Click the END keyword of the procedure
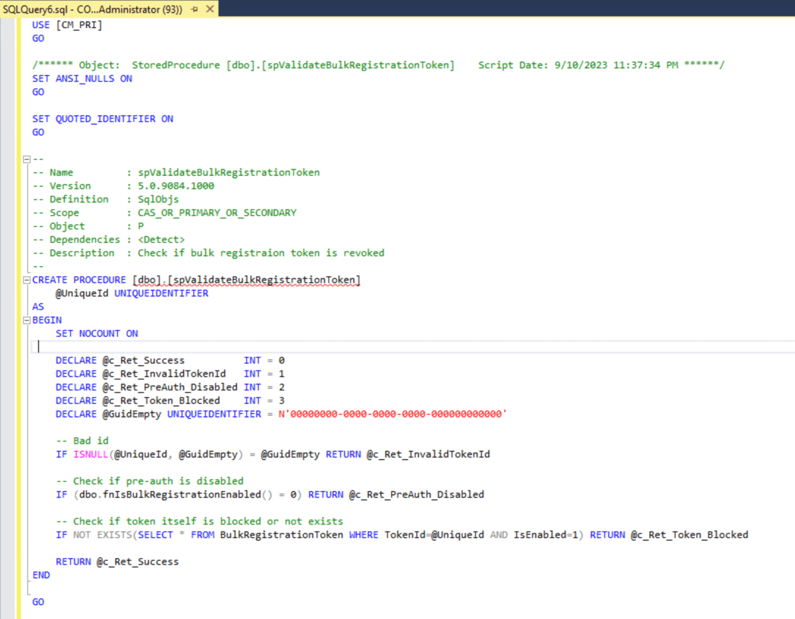The width and height of the screenshot is (795, 619). 41,575
